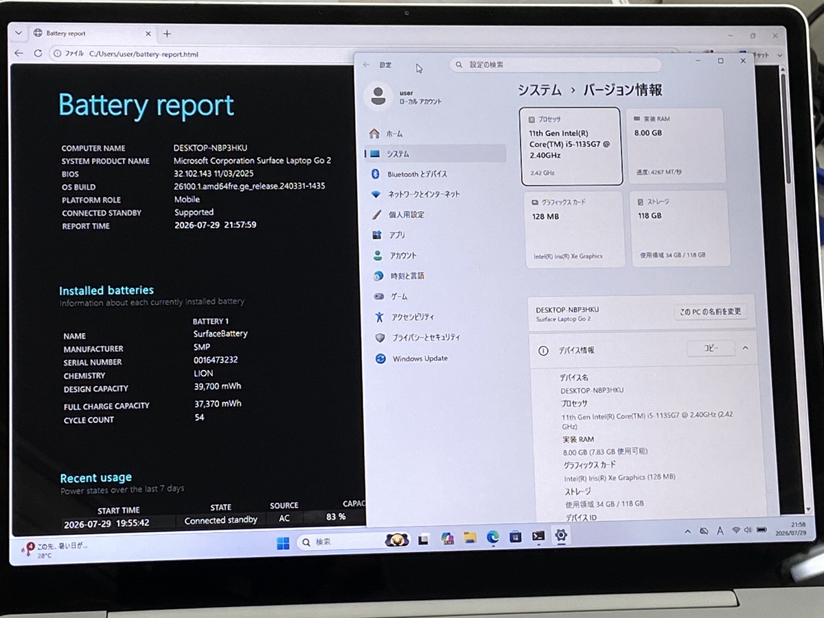Click the IME A indicator in tray
This screenshot has height=618, width=824.
click(720, 530)
